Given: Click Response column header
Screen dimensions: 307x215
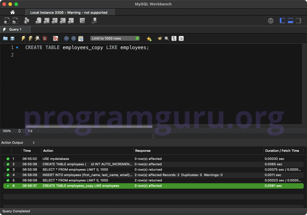Looking at the screenshot, I should pos(143,151).
